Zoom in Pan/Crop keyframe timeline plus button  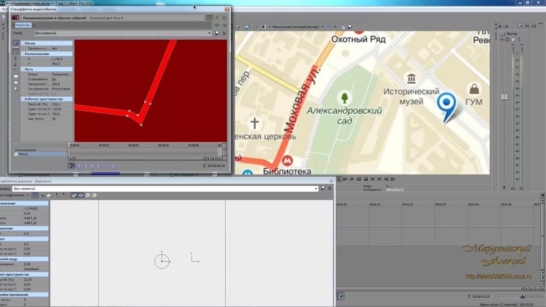(213, 158)
